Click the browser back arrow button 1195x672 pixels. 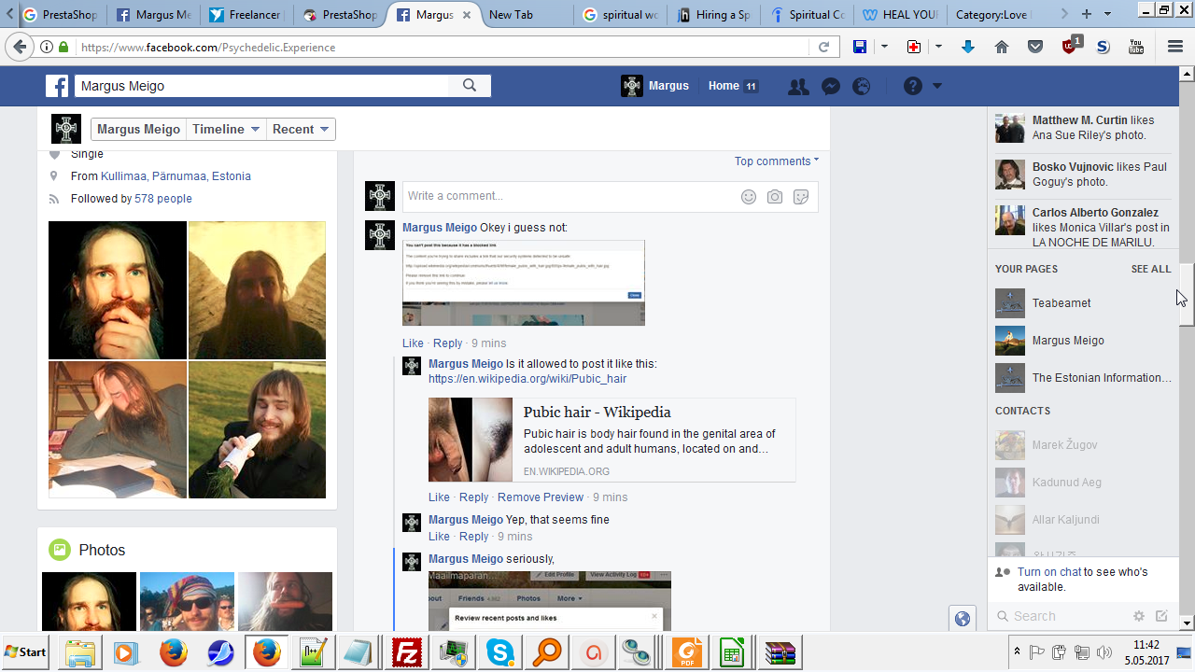pos(21,47)
